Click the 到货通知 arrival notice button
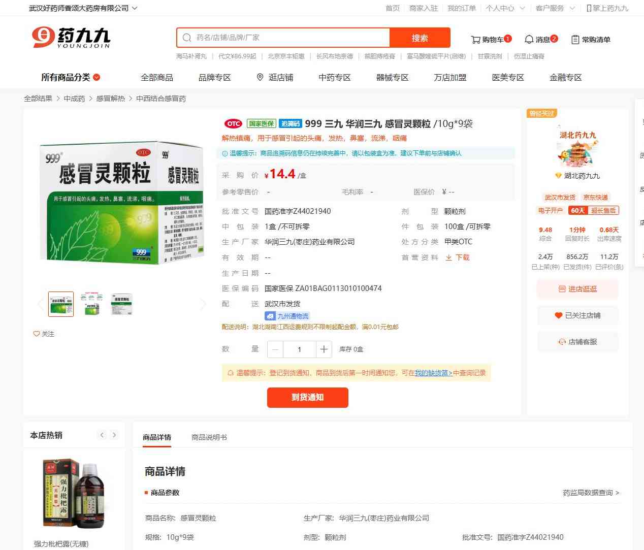The image size is (644, 550). click(308, 397)
